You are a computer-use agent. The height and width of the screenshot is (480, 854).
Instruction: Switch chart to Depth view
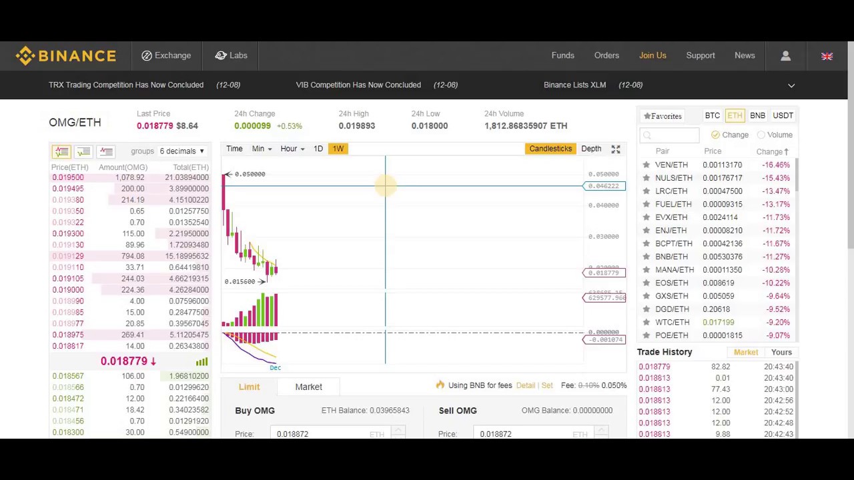click(x=591, y=149)
